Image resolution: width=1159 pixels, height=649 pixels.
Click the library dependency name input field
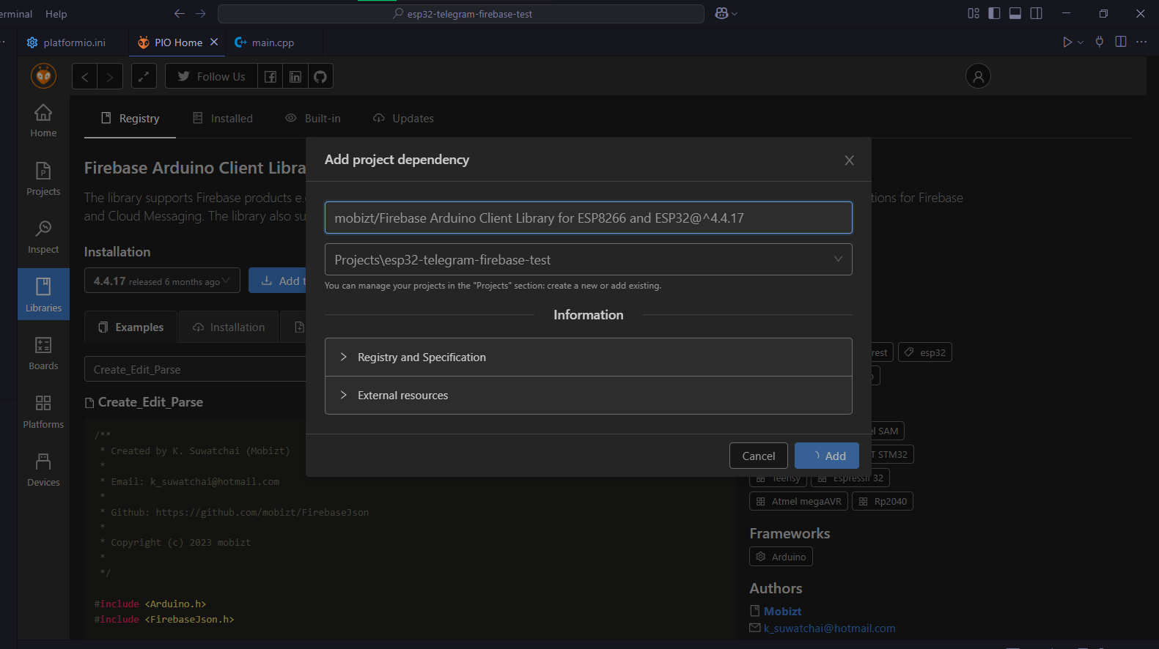click(588, 218)
